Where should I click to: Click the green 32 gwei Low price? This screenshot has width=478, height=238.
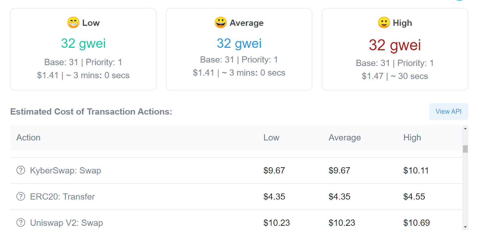pos(83,44)
